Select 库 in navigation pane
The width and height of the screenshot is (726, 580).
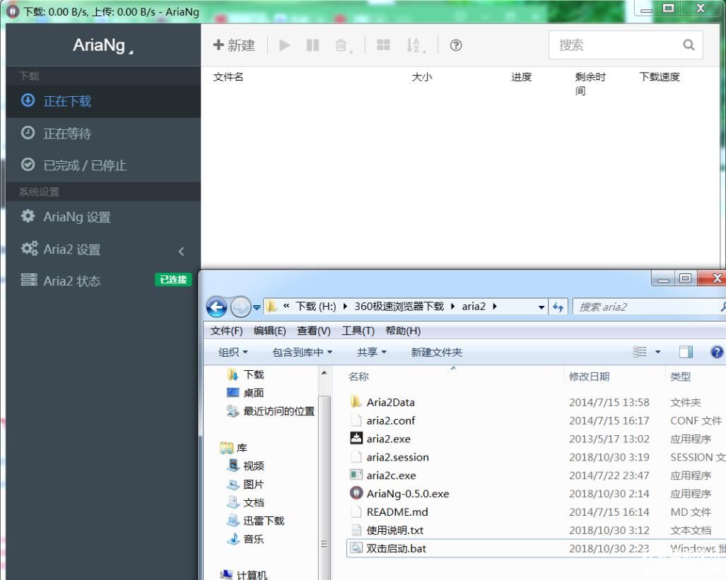point(234,448)
